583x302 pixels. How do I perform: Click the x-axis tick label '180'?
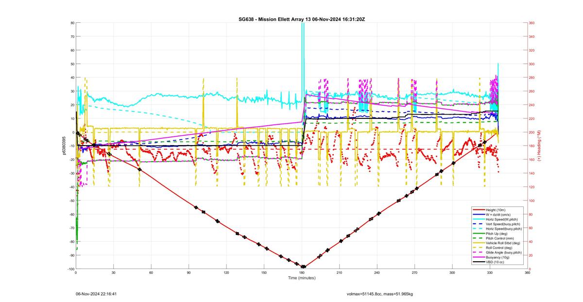pos(302,273)
